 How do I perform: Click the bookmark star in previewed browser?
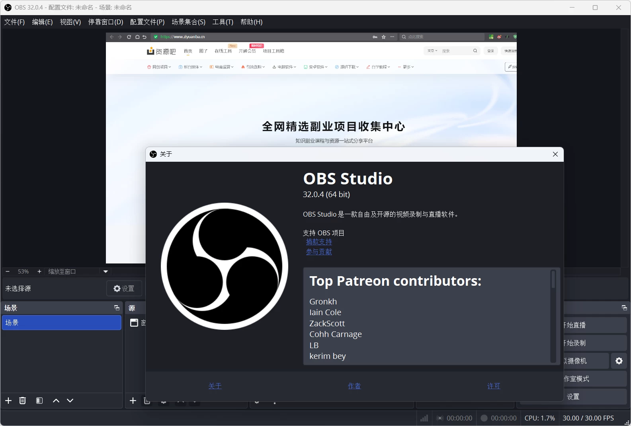(x=384, y=37)
